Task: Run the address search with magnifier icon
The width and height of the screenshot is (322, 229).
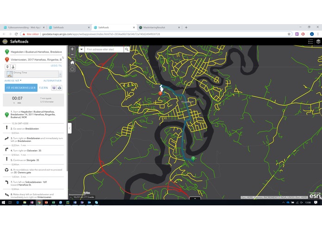Action: (126, 49)
